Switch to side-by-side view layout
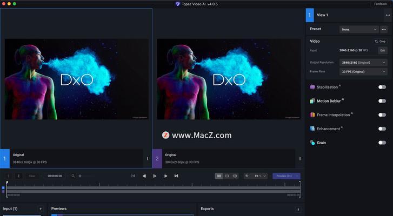This screenshot has height=216, width=393. tap(219, 176)
